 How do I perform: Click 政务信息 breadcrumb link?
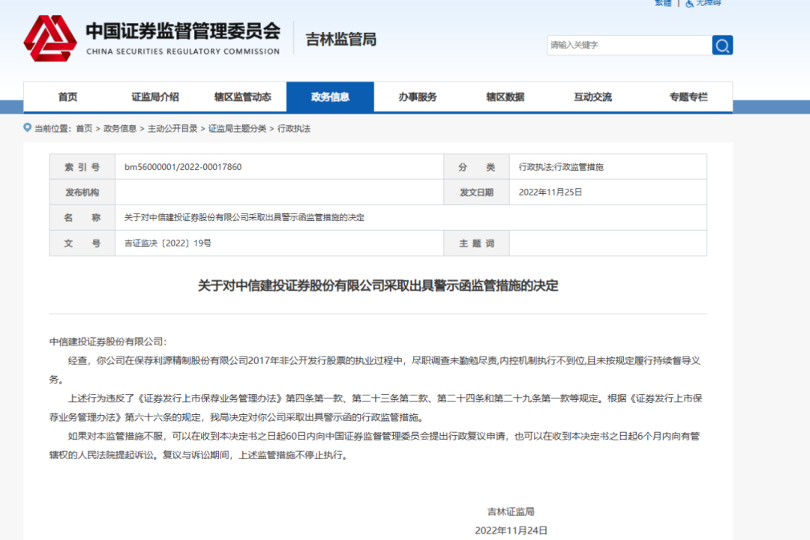(120, 129)
